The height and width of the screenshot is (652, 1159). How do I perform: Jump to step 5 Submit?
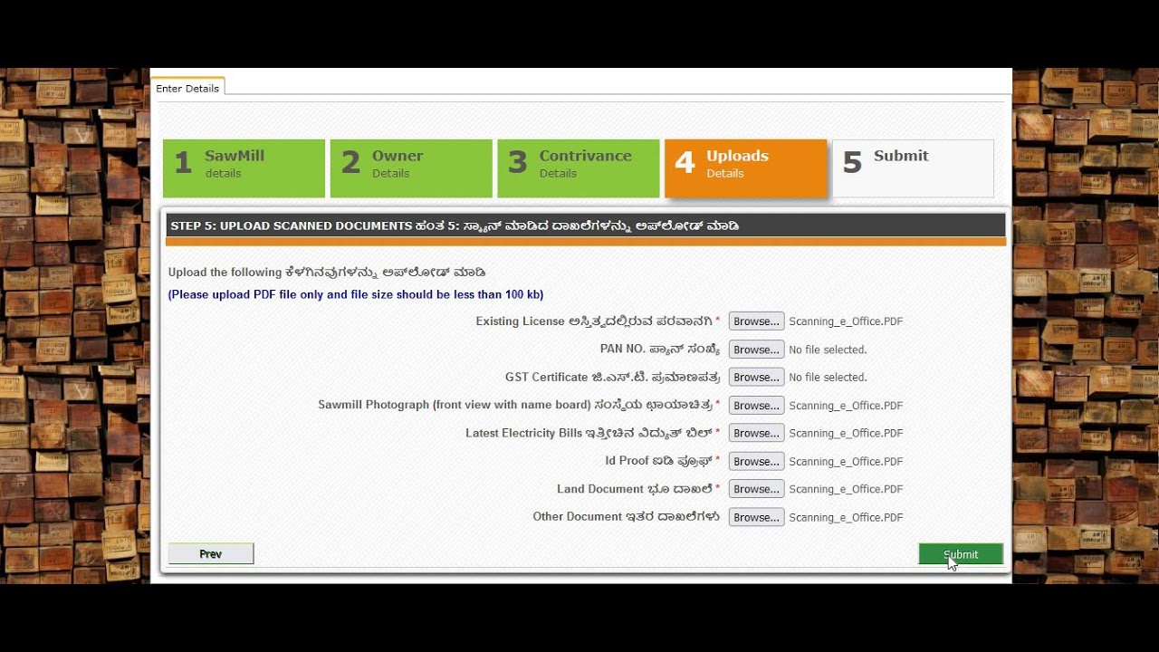[x=913, y=168]
